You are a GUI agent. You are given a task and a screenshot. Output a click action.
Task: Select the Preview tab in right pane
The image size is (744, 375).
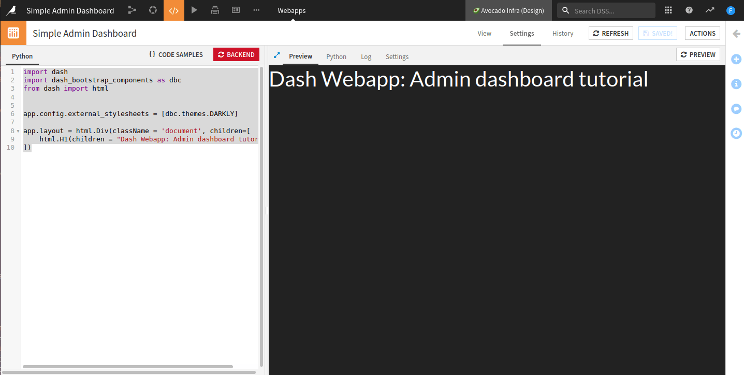click(300, 56)
